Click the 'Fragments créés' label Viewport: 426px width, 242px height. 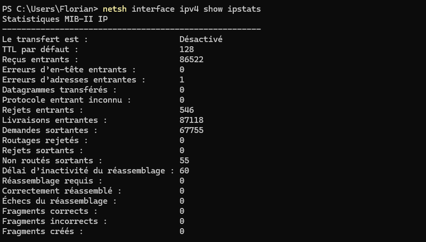click(43, 231)
